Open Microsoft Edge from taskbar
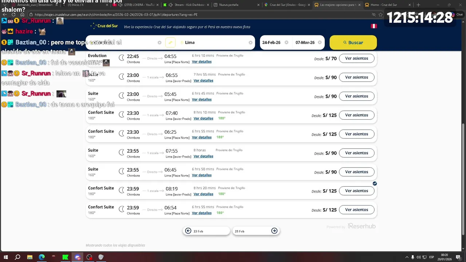This screenshot has width=466, height=262. point(42,257)
